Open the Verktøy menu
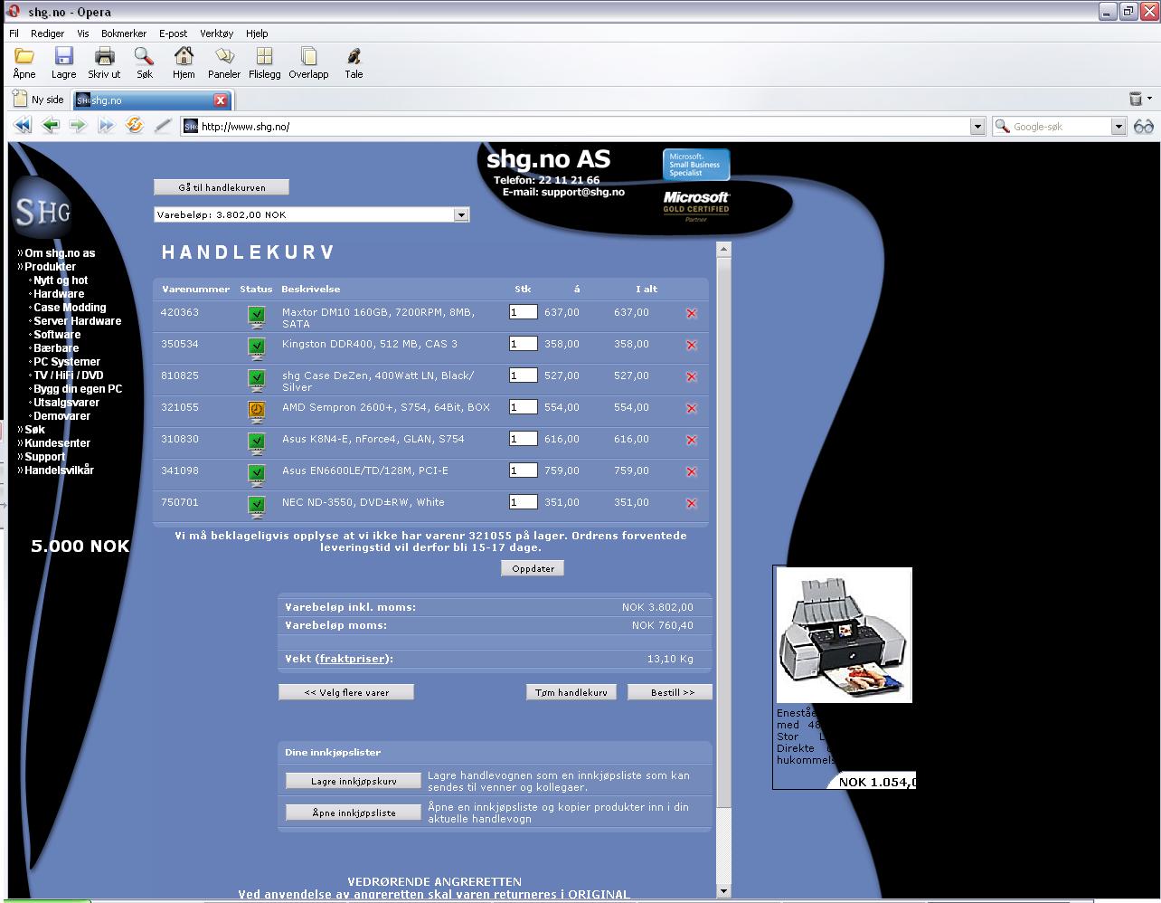This screenshot has height=903, width=1161. tap(217, 33)
